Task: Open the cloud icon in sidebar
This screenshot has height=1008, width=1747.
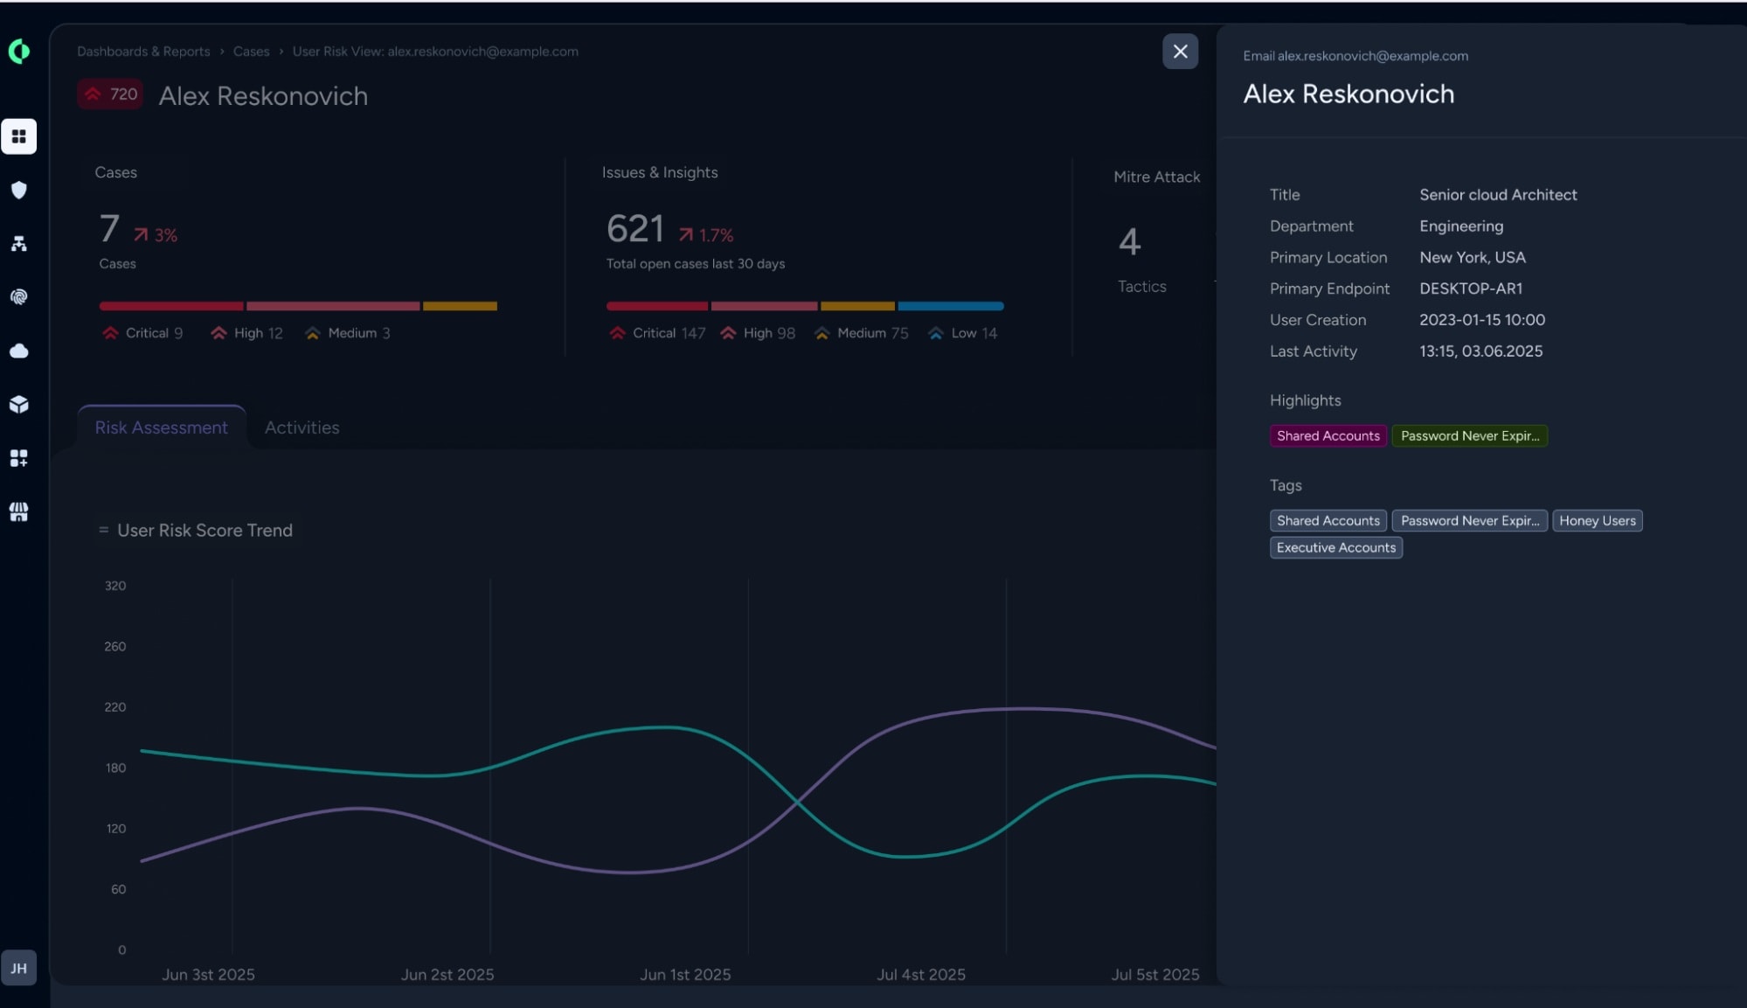Action: [19, 351]
